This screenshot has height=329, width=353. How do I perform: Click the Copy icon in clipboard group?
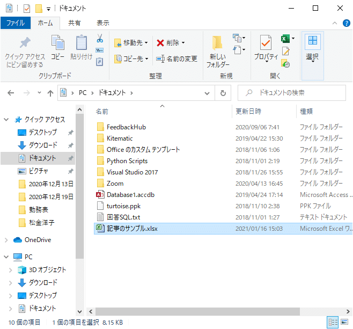[x=57, y=42]
